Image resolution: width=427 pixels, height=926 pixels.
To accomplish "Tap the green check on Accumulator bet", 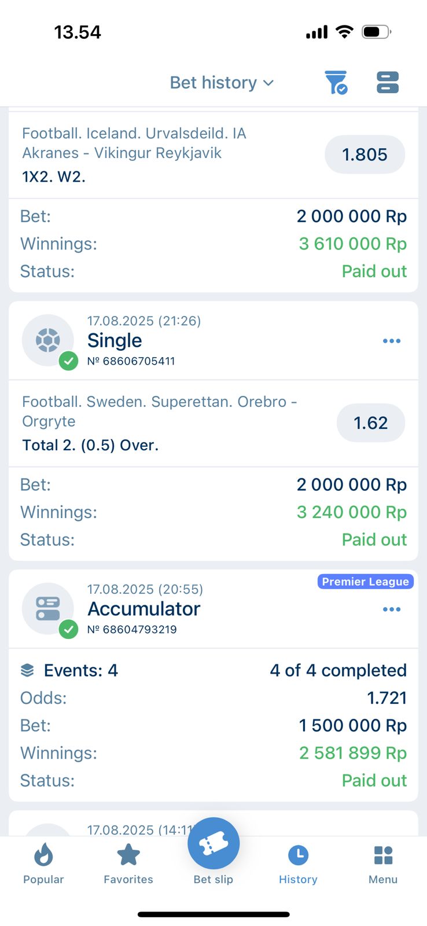I will click(x=69, y=630).
